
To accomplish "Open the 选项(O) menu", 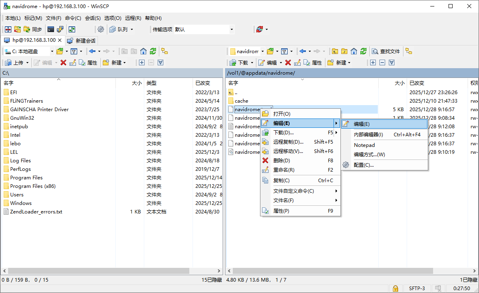I will pos(113,18).
